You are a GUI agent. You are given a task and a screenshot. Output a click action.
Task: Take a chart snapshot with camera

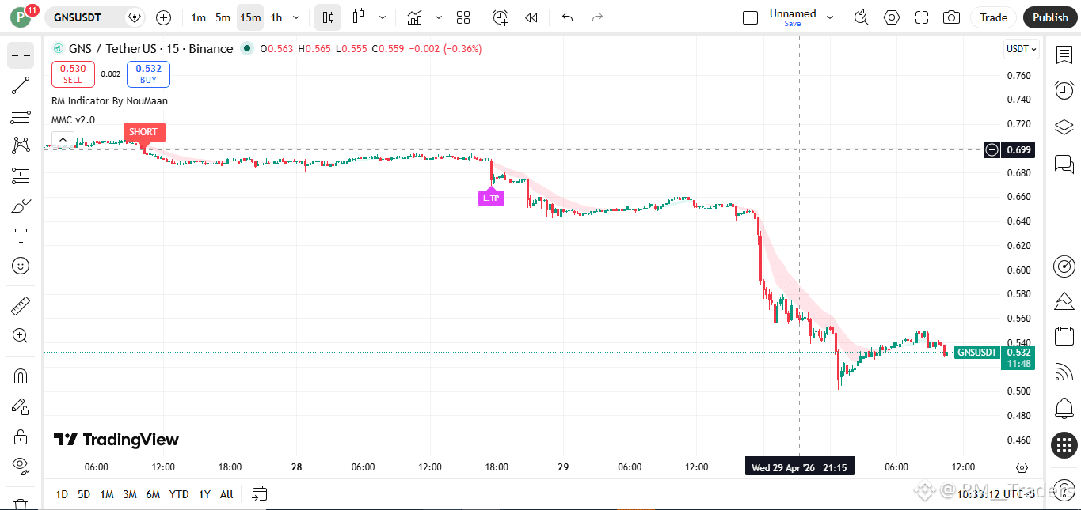[x=952, y=17]
